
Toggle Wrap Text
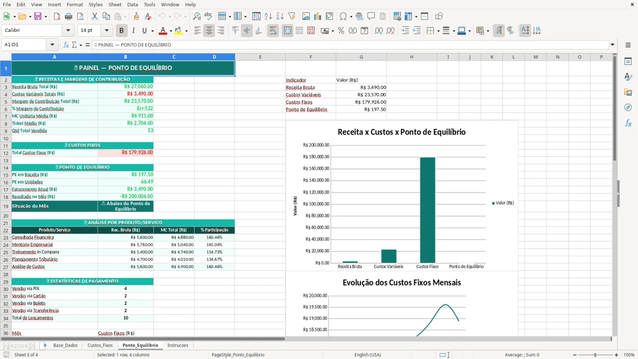click(273, 31)
